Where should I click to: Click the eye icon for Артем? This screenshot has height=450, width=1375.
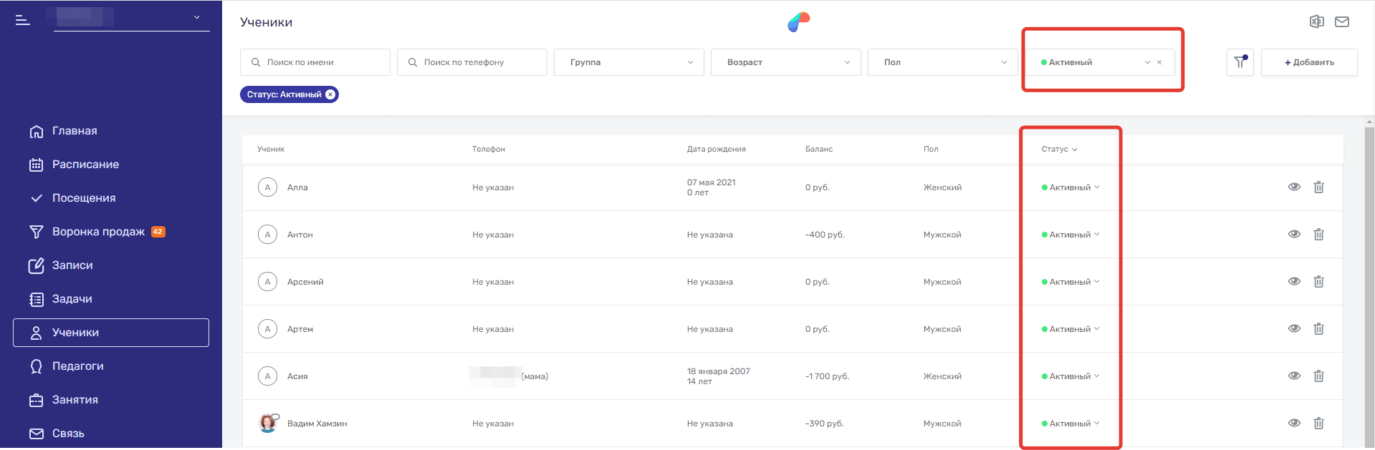1294,329
